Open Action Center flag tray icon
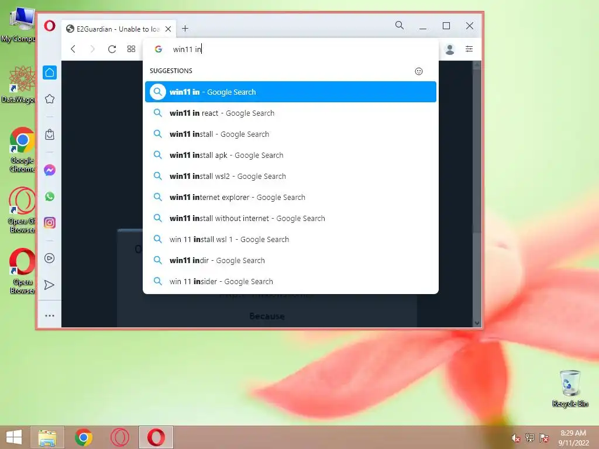599x449 pixels. pyautogui.click(x=544, y=437)
